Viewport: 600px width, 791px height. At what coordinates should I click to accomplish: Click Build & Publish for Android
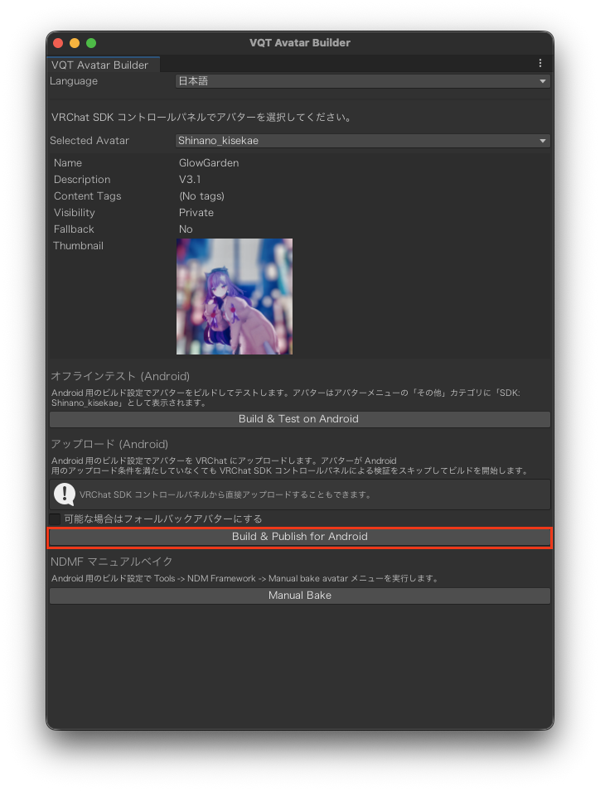point(299,537)
